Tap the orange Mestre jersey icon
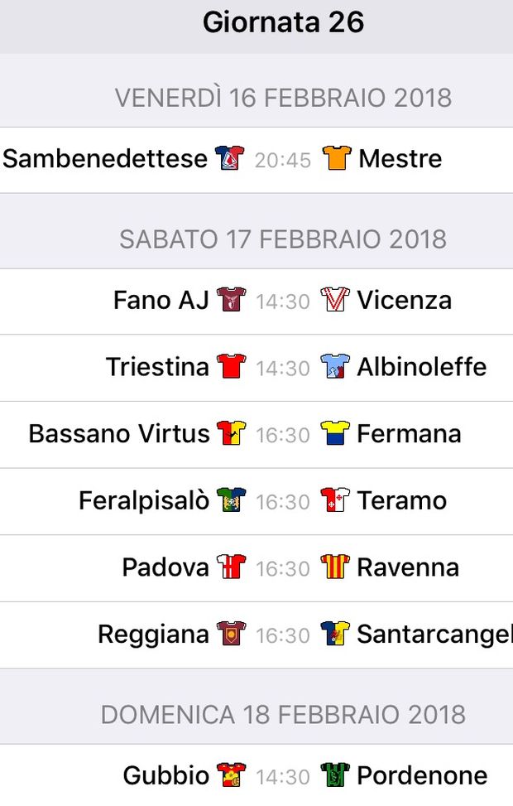Image resolution: width=513 pixels, height=806 pixels. [337, 158]
